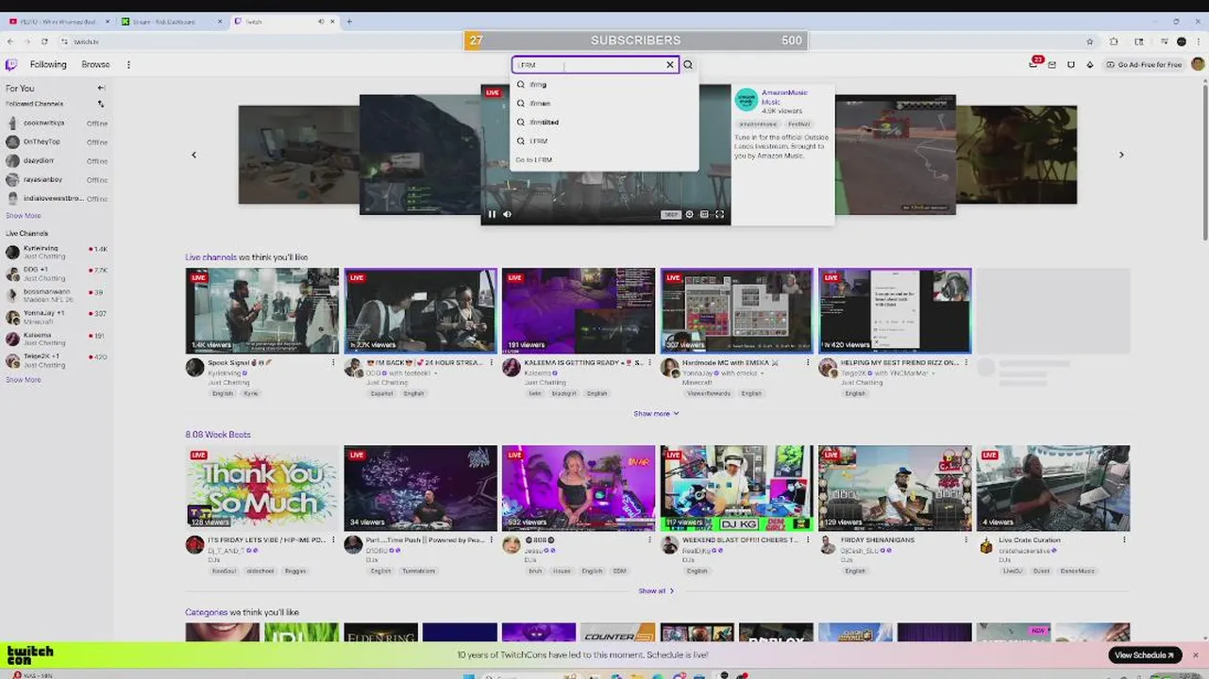Toggle theatre mode on featured player

pyautogui.click(x=704, y=214)
